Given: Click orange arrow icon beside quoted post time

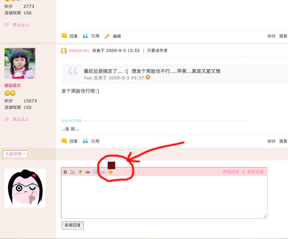Looking at the screenshot, I should coord(148,78).
